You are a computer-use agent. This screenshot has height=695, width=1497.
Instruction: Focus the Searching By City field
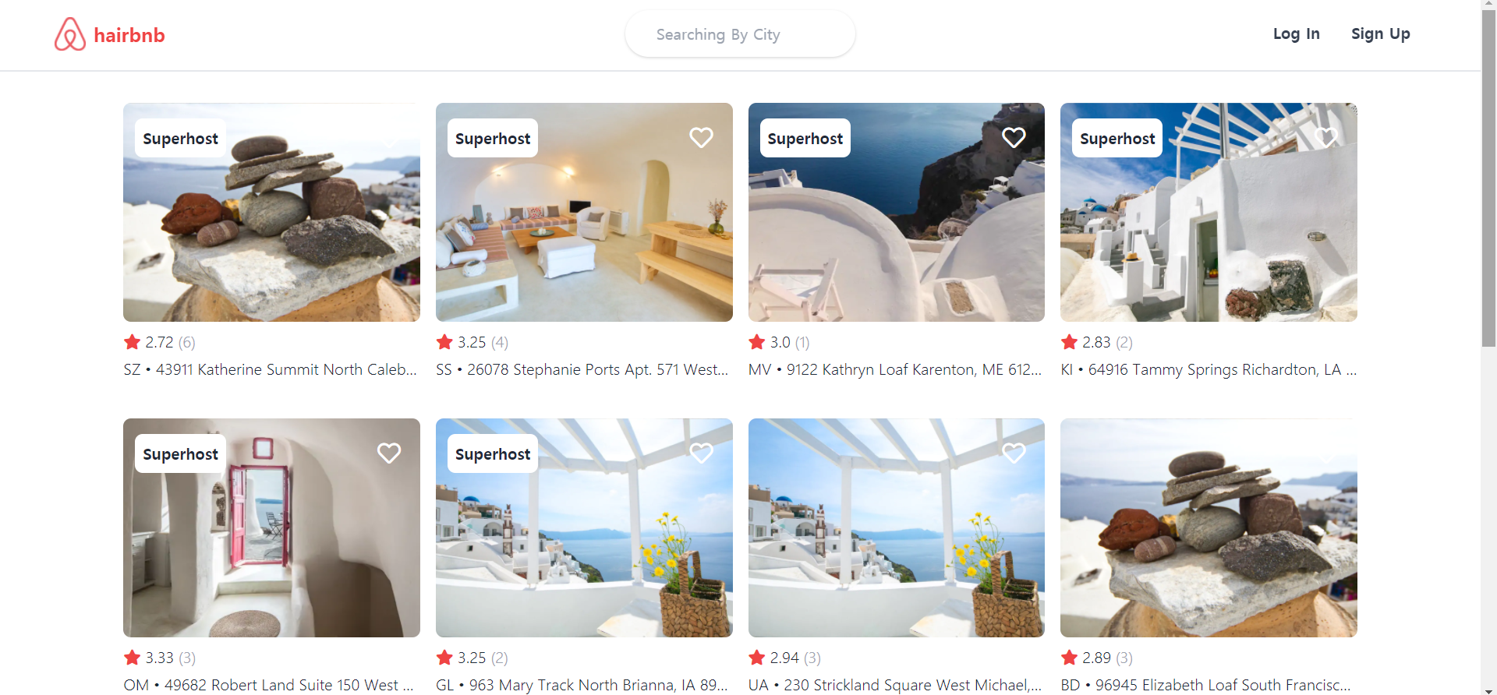pyautogui.click(x=740, y=34)
